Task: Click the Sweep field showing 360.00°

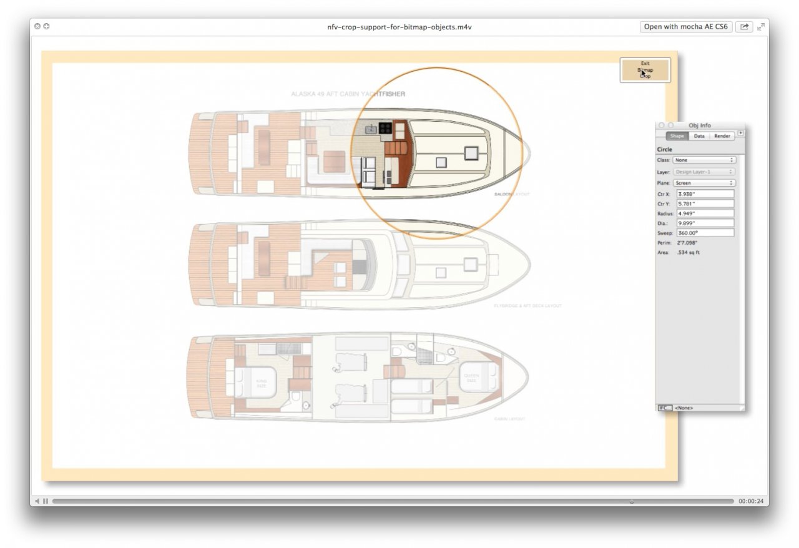Action: click(x=705, y=233)
